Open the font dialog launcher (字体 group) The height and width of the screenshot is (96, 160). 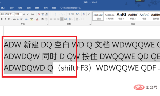point(47,24)
